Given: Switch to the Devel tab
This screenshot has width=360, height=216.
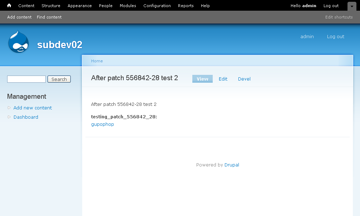Looking at the screenshot, I should pyautogui.click(x=244, y=79).
